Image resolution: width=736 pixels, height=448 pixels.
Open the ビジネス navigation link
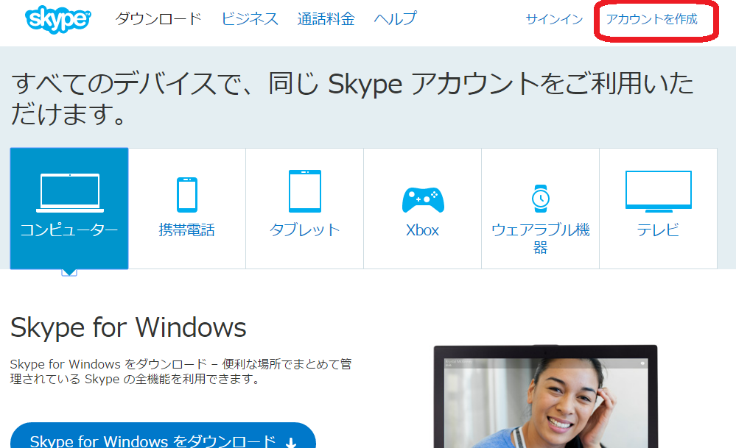click(x=250, y=18)
